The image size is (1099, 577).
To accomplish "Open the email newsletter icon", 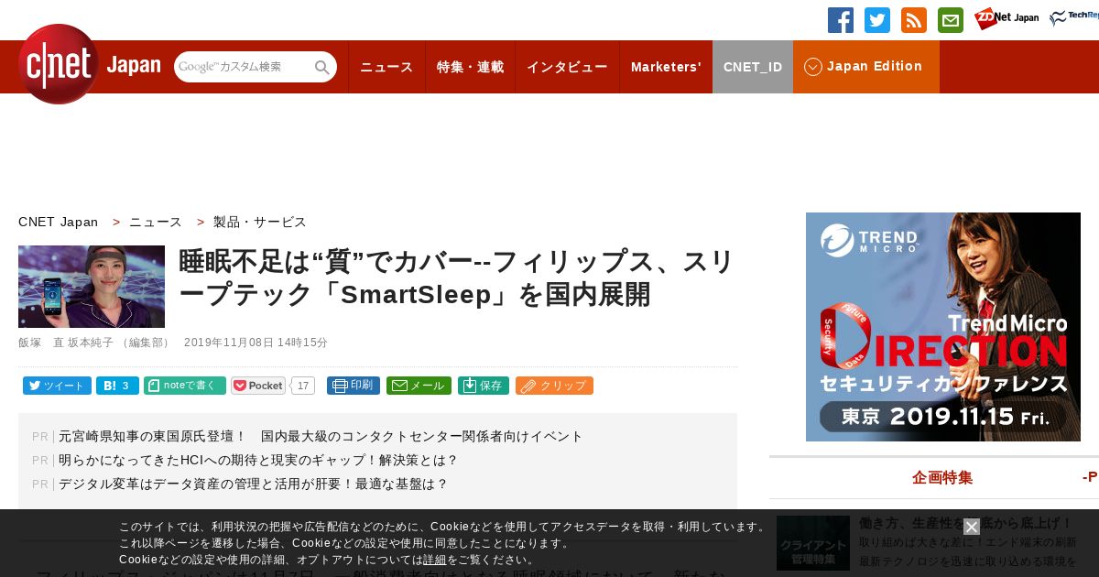I will 951,20.
